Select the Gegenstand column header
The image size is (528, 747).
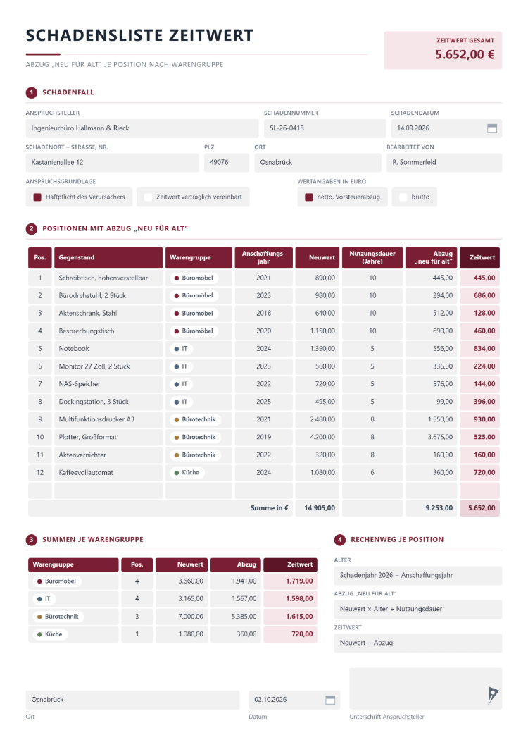pyautogui.click(x=108, y=258)
